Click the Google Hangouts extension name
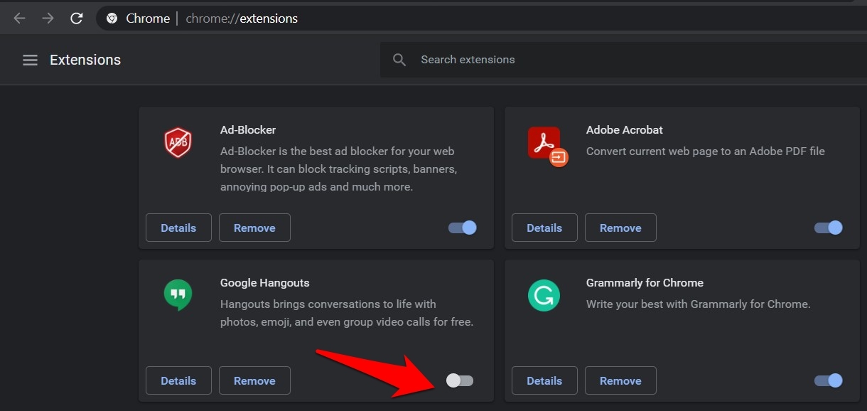 (x=265, y=283)
